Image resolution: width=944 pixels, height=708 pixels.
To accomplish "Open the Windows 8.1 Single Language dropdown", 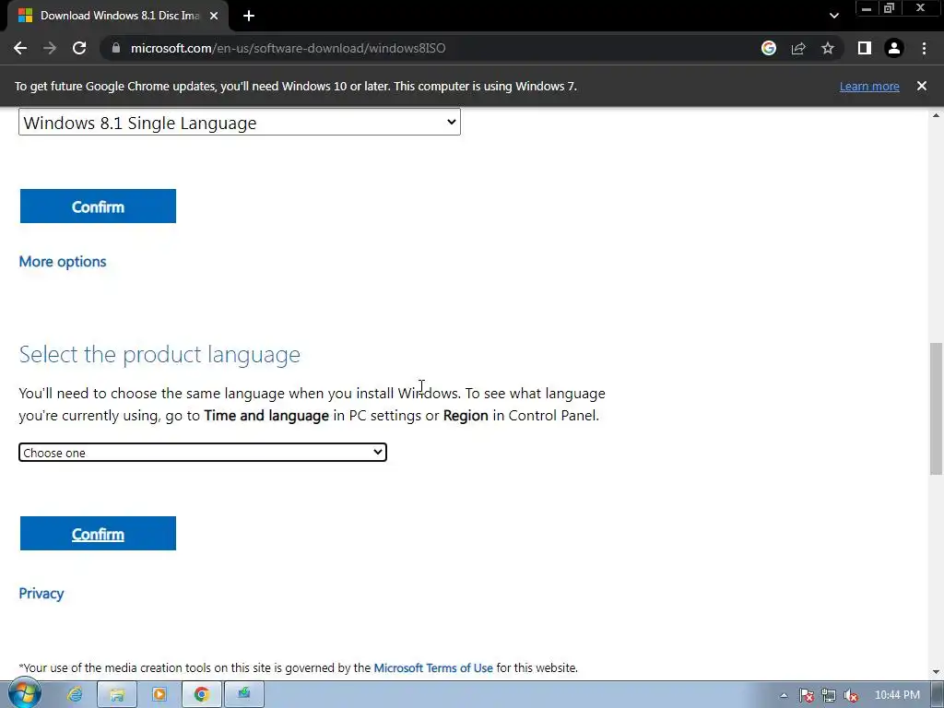I will click(240, 123).
